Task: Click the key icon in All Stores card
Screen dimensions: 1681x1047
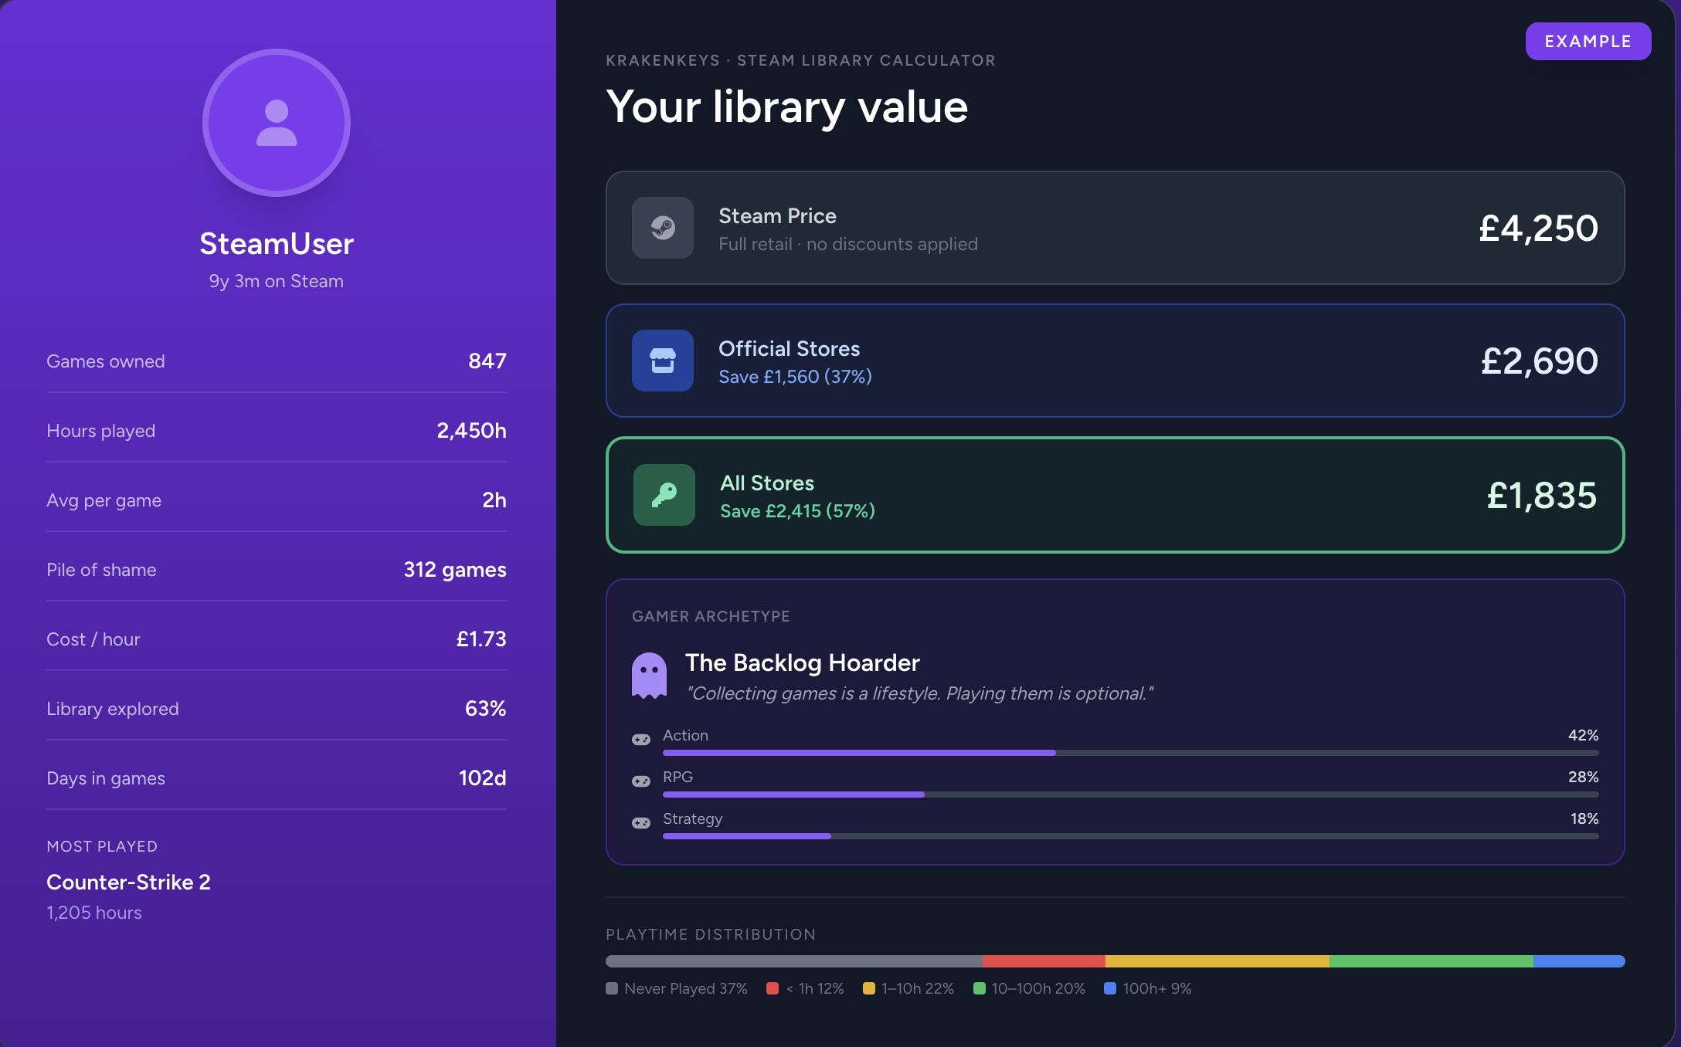Action: [x=664, y=495]
